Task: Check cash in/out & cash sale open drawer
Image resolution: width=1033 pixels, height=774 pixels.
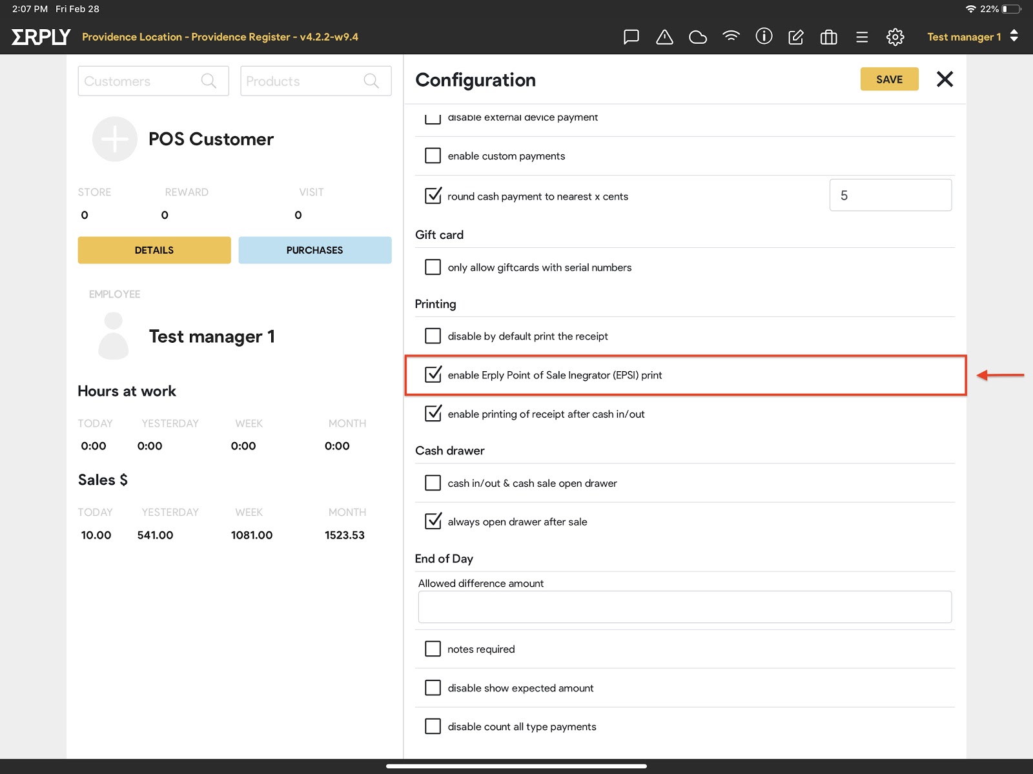Action: pos(433,483)
